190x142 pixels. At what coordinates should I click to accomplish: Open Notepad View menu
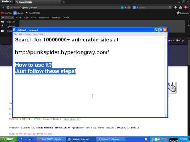(35, 34)
